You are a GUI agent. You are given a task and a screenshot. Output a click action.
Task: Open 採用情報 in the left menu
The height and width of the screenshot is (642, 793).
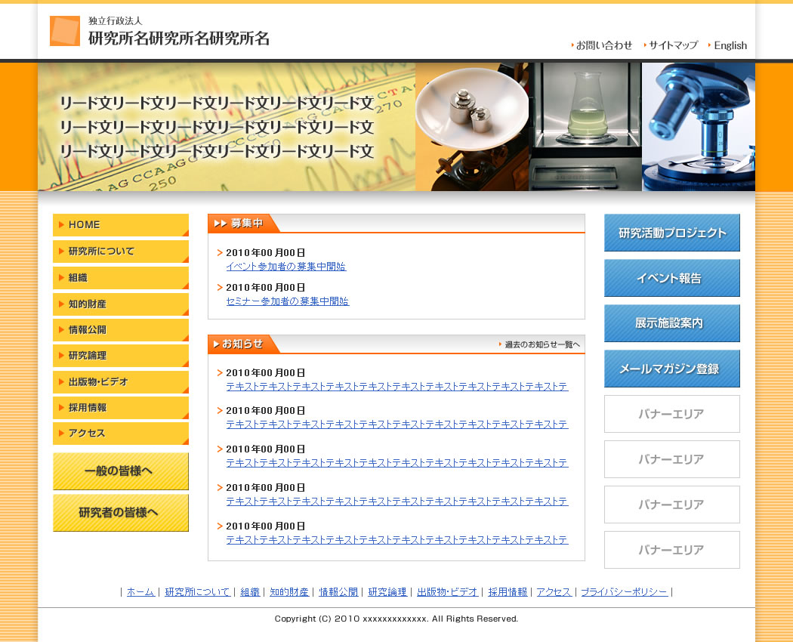tap(121, 408)
